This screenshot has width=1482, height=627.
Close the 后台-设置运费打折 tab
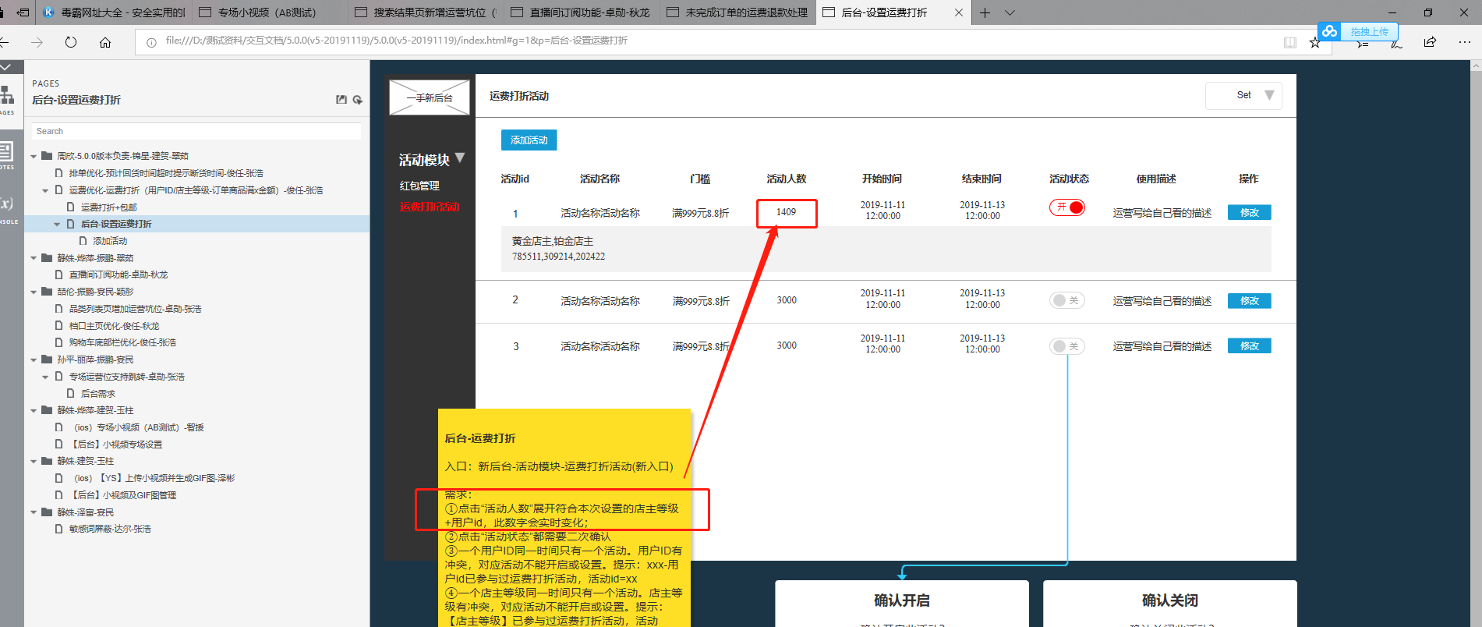(x=959, y=12)
